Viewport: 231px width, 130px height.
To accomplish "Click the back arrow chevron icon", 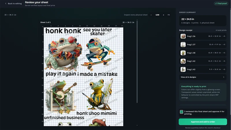I will tap(6, 3).
